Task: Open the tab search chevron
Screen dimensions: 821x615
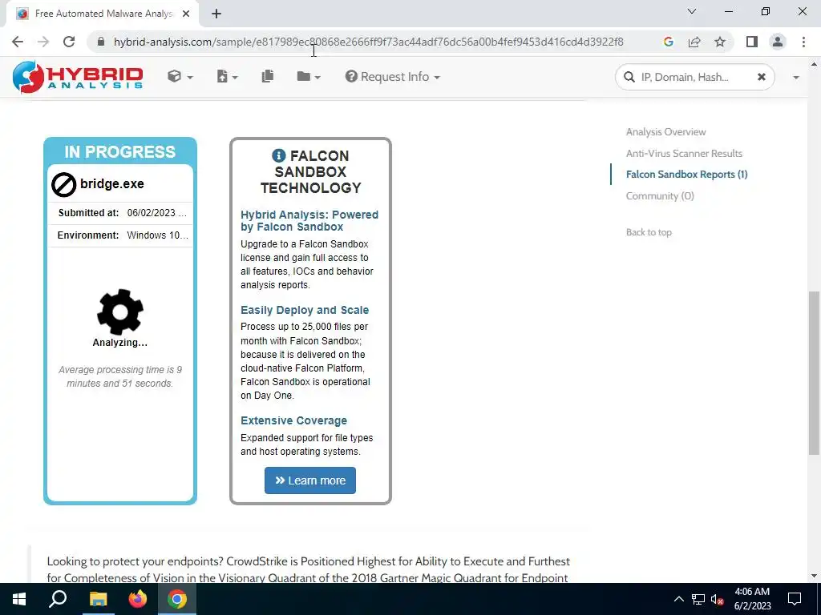Action: click(x=692, y=11)
